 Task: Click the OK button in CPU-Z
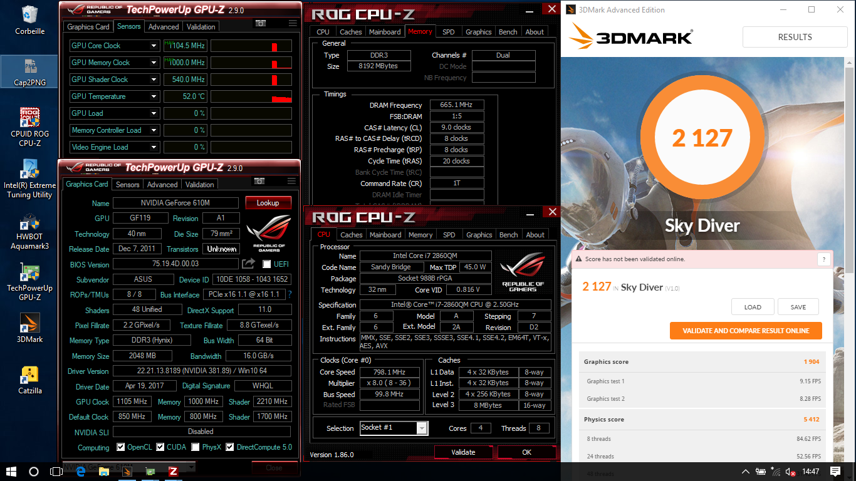pos(526,452)
